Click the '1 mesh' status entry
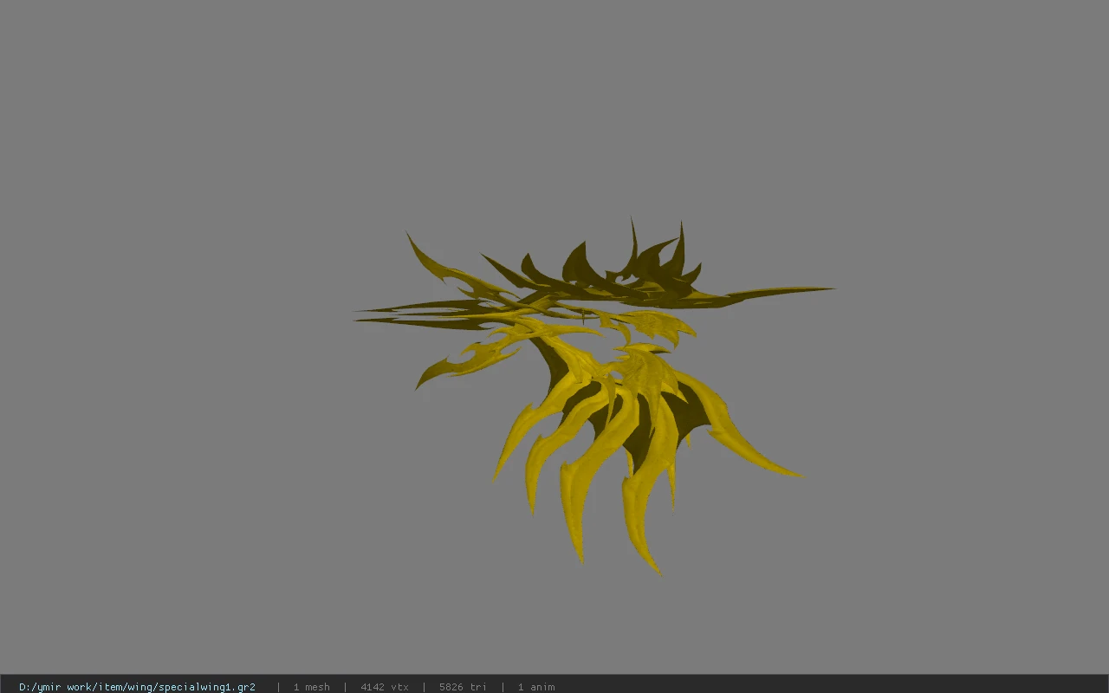 [311, 687]
